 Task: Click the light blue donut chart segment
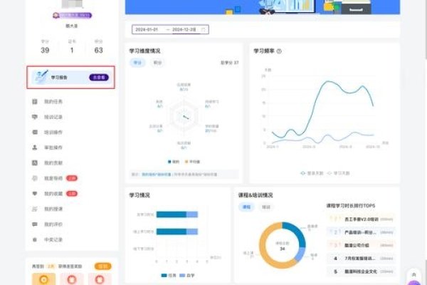pos(300,254)
